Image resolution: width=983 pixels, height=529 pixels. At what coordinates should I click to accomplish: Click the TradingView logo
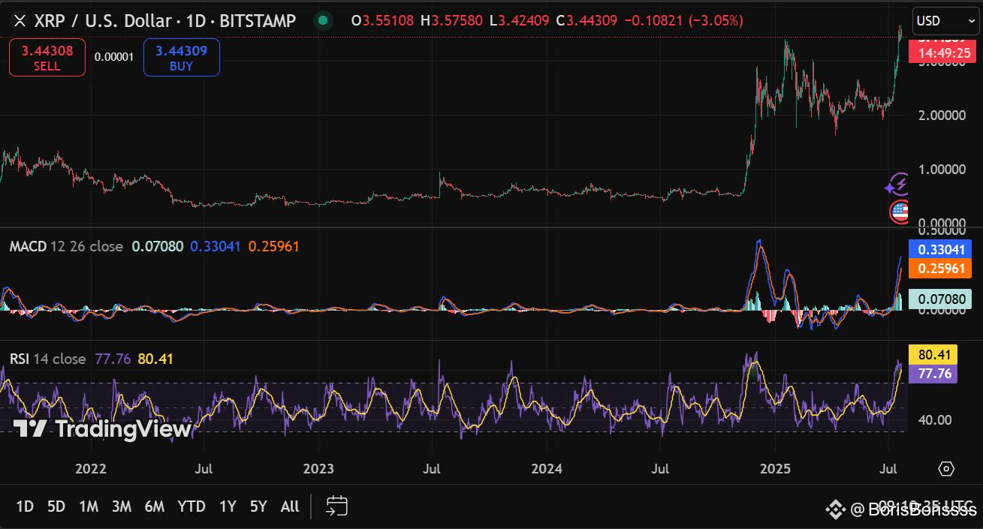click(102, 429)
